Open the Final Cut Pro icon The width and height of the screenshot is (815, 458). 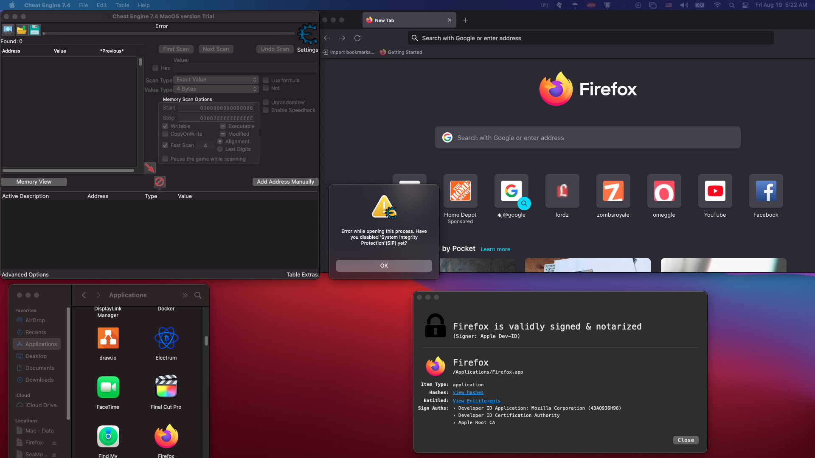[x=166, y=387]
